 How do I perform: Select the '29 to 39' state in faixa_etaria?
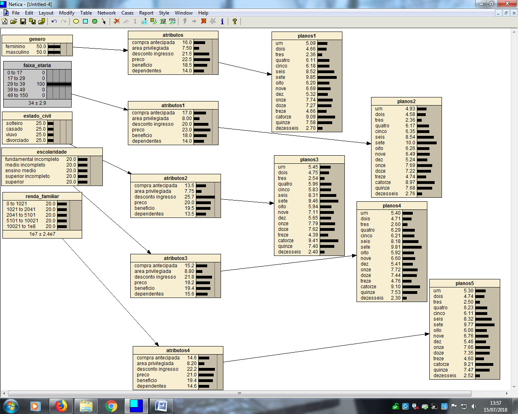point(16,84)
